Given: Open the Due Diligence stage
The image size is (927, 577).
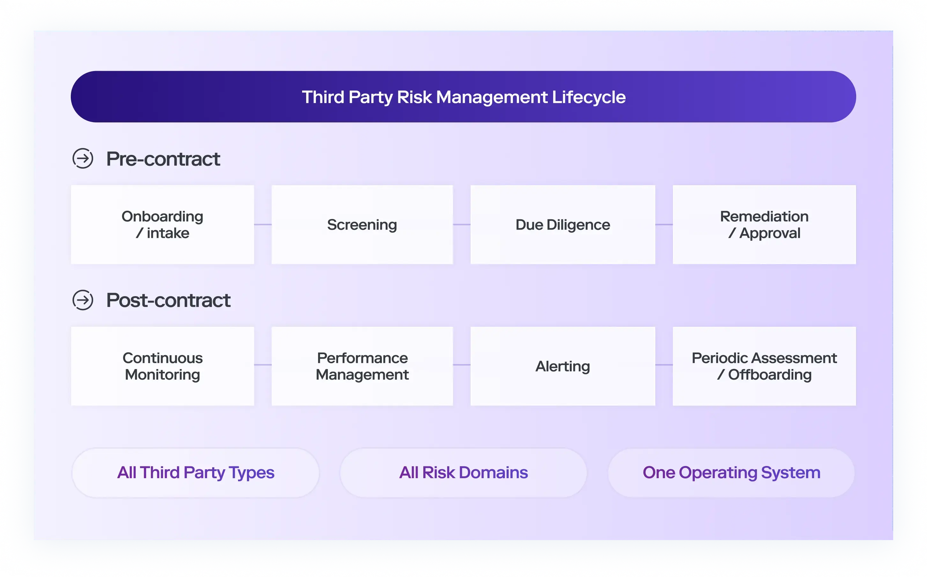Looking at the screenshot, I should click(562, 224).
